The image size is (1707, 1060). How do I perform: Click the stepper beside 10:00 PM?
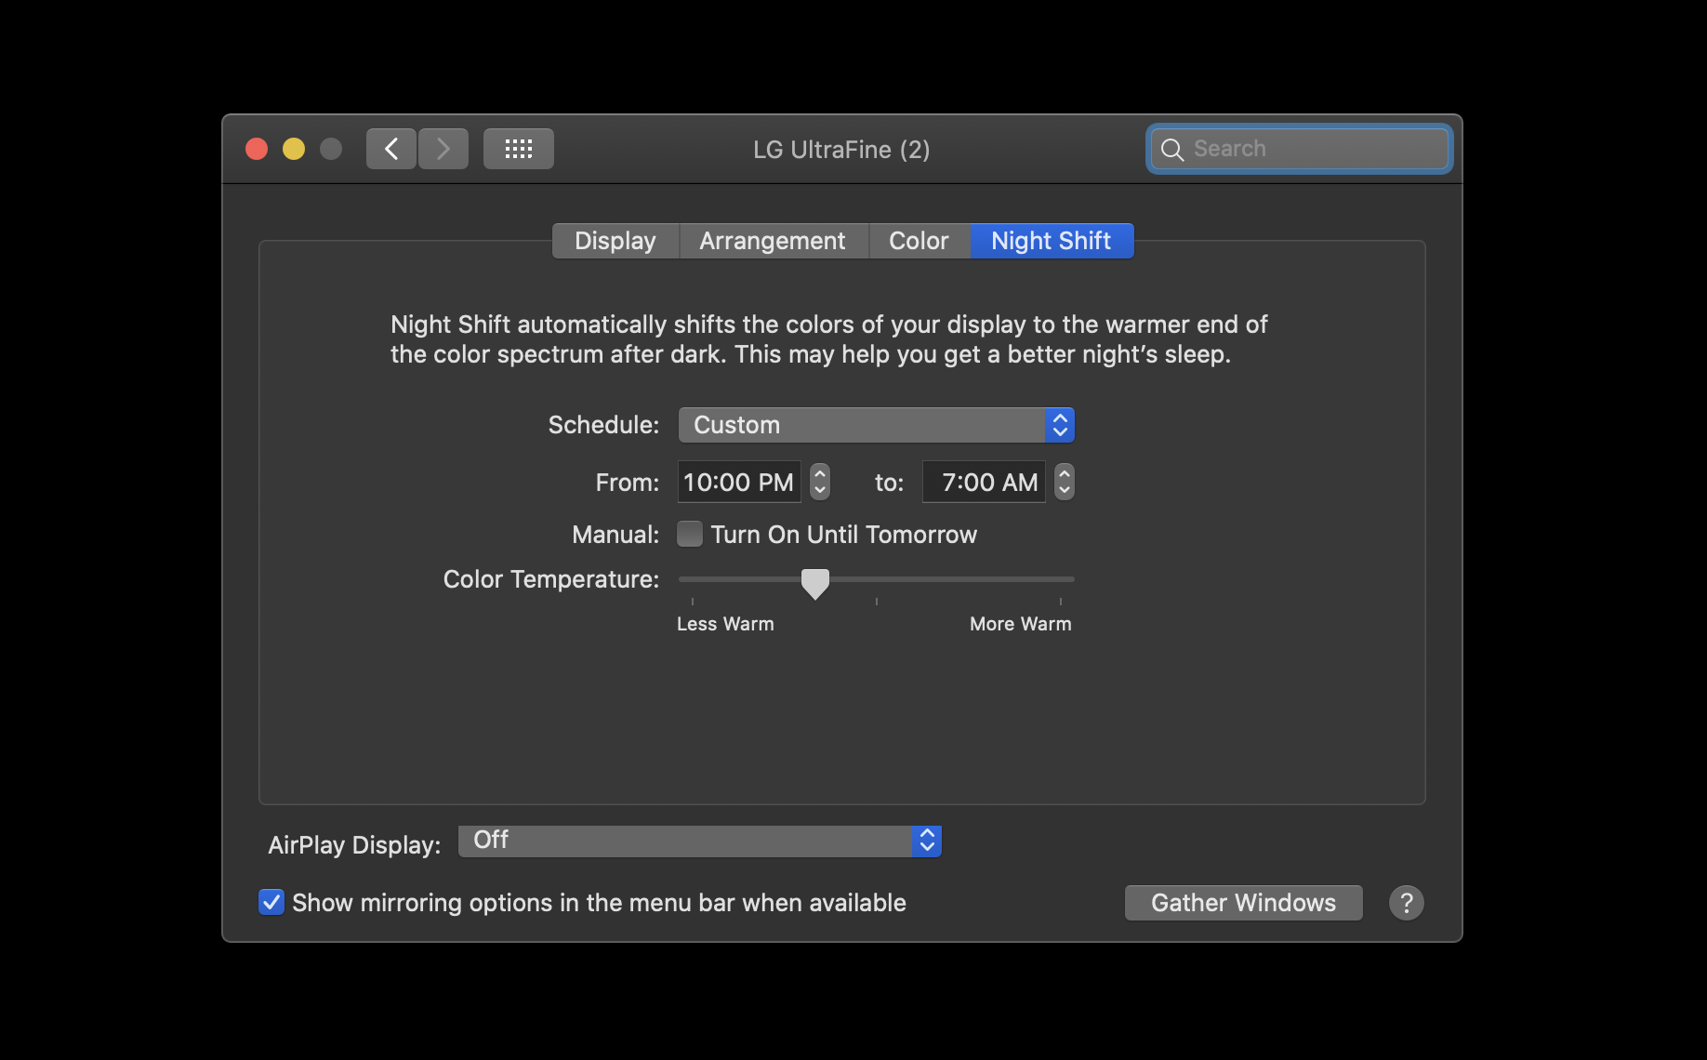point(819,482)
